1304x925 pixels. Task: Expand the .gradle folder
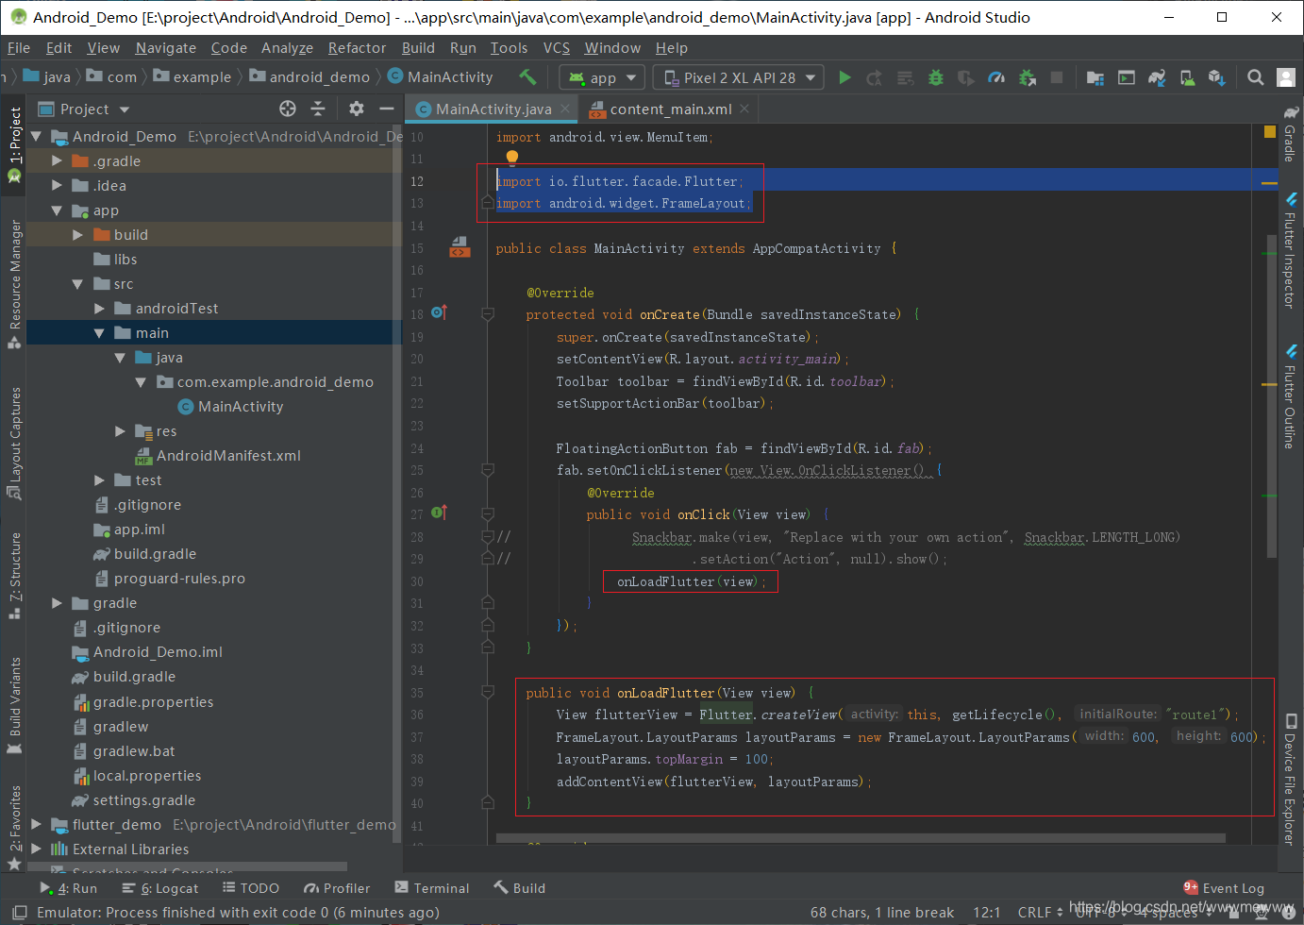pyautogui.click(x=57, y=160)
